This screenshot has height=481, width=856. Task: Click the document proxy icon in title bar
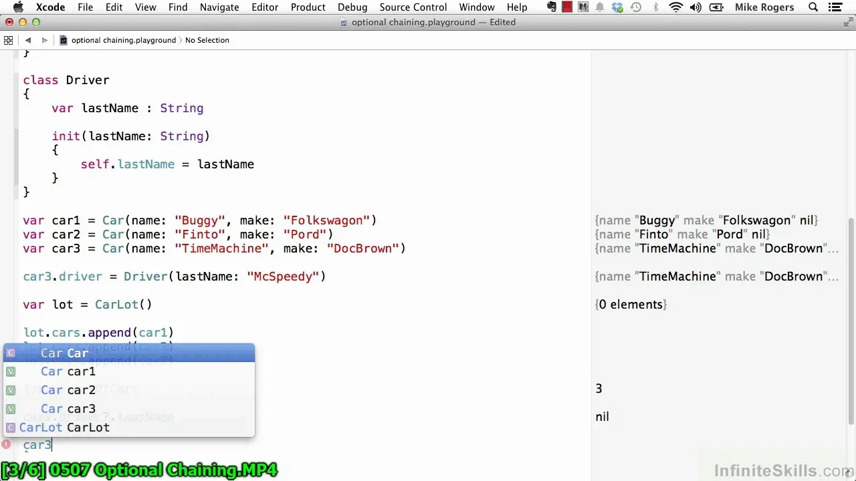pyautogui.click(x=344, y=22)
